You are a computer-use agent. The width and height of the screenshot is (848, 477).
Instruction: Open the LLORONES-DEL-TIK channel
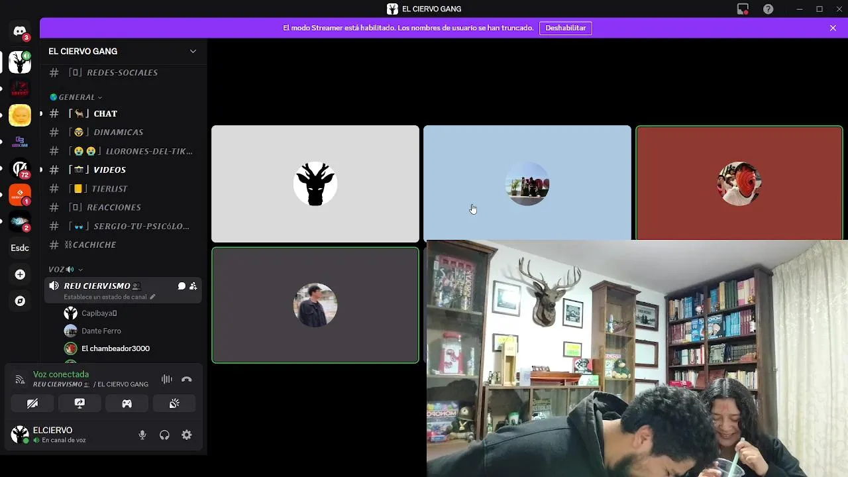123,151
